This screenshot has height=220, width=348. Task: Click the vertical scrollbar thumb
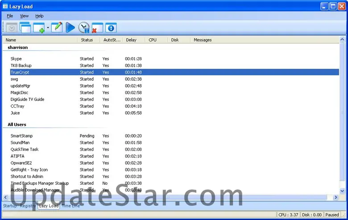tap(342, 112)
